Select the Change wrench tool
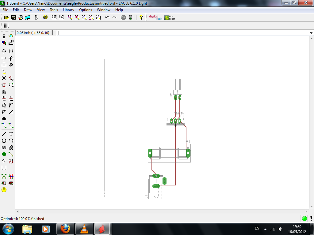 pyautogui.click(x=11, y=65)
